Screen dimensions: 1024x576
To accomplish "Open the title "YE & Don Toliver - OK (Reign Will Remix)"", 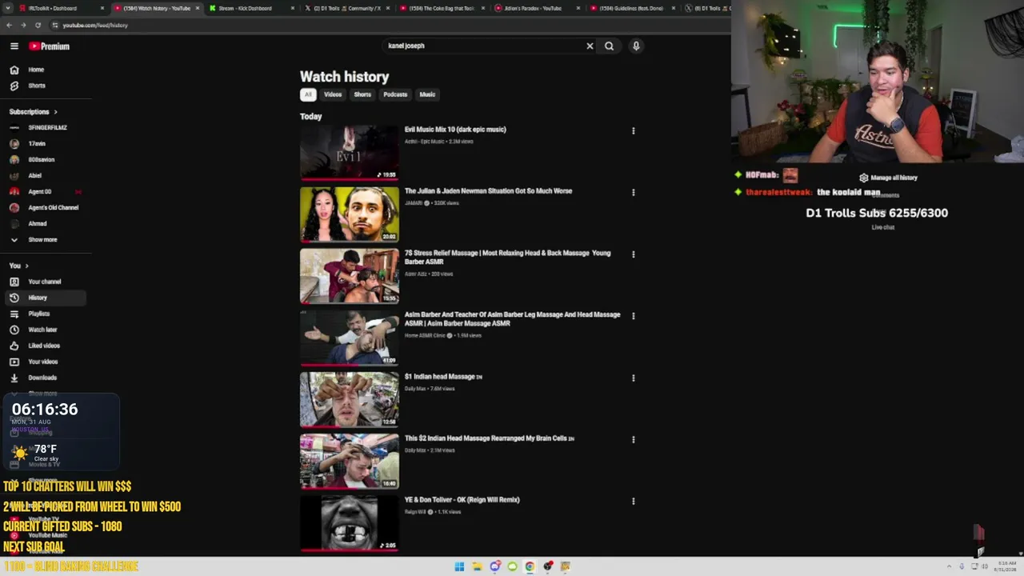I will click(462, 500).
